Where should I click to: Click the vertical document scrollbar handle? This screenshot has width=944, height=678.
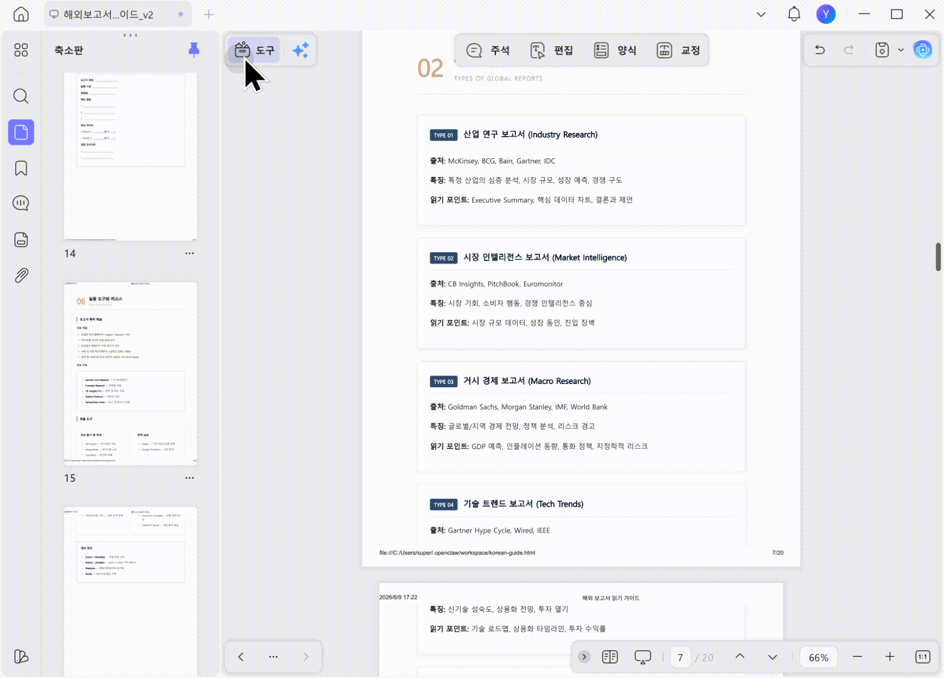(x=937, y=256)
